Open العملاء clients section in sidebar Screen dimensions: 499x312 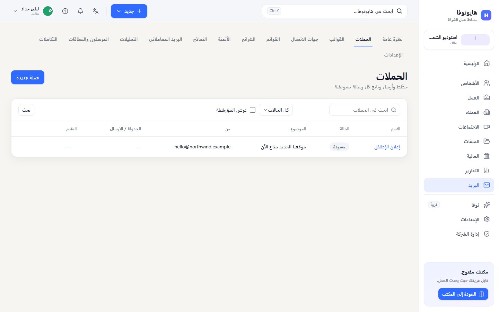(459, 112)
